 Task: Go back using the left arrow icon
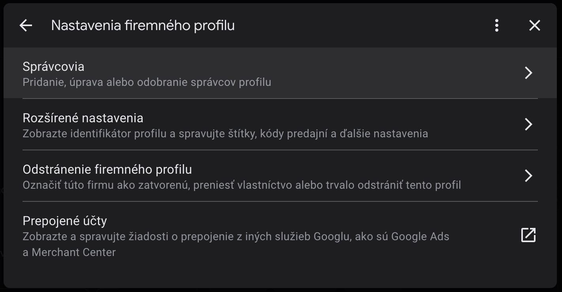tap(26, 26)
